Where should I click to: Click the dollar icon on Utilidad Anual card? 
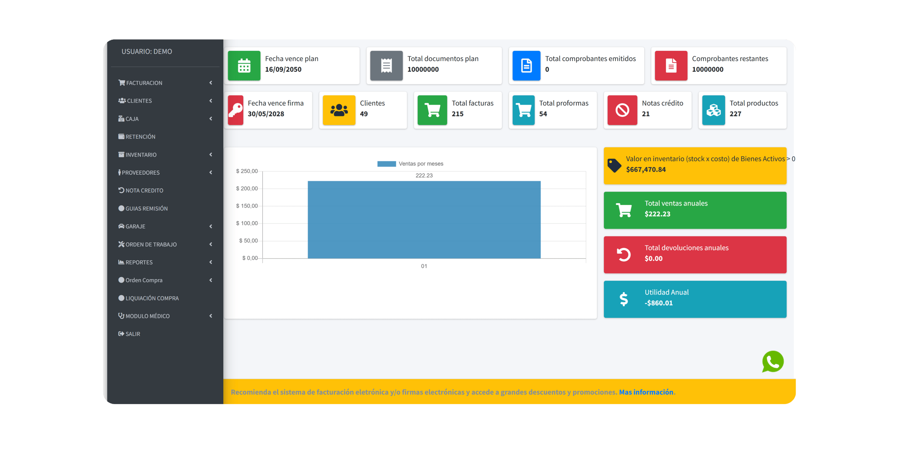point(624,299)
